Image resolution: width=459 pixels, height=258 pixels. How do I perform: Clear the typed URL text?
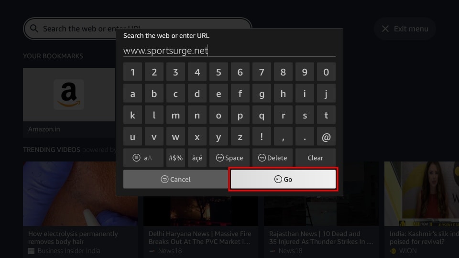[315, 158]
